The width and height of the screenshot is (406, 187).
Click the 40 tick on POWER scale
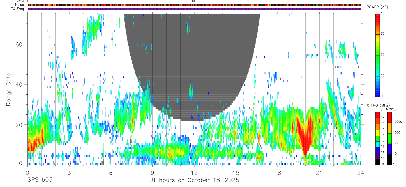pos(383,13)
